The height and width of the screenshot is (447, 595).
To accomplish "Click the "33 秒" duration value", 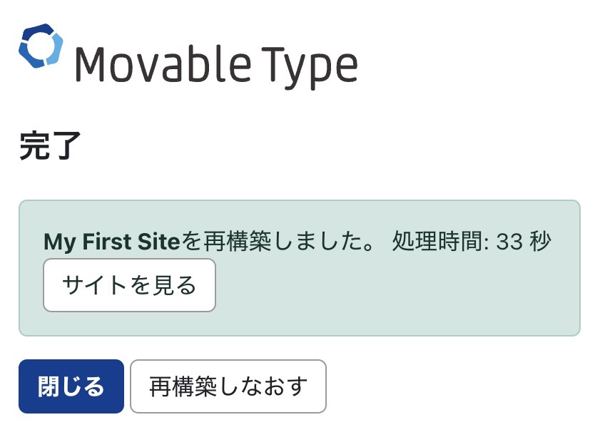I will (524, 242).
